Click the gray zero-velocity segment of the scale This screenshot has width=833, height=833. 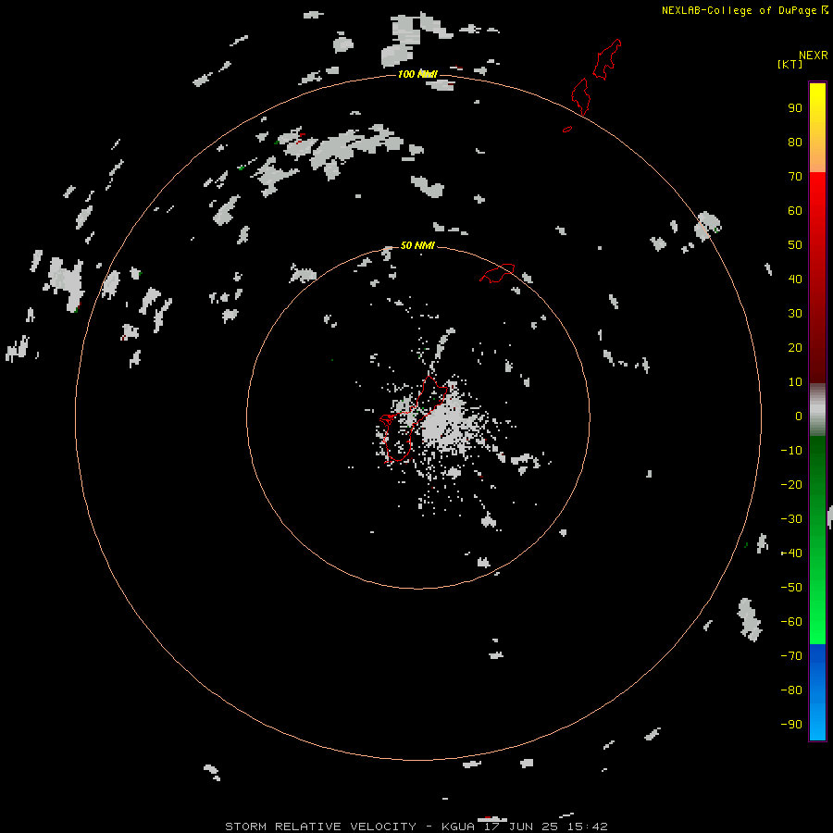point(817,410)
